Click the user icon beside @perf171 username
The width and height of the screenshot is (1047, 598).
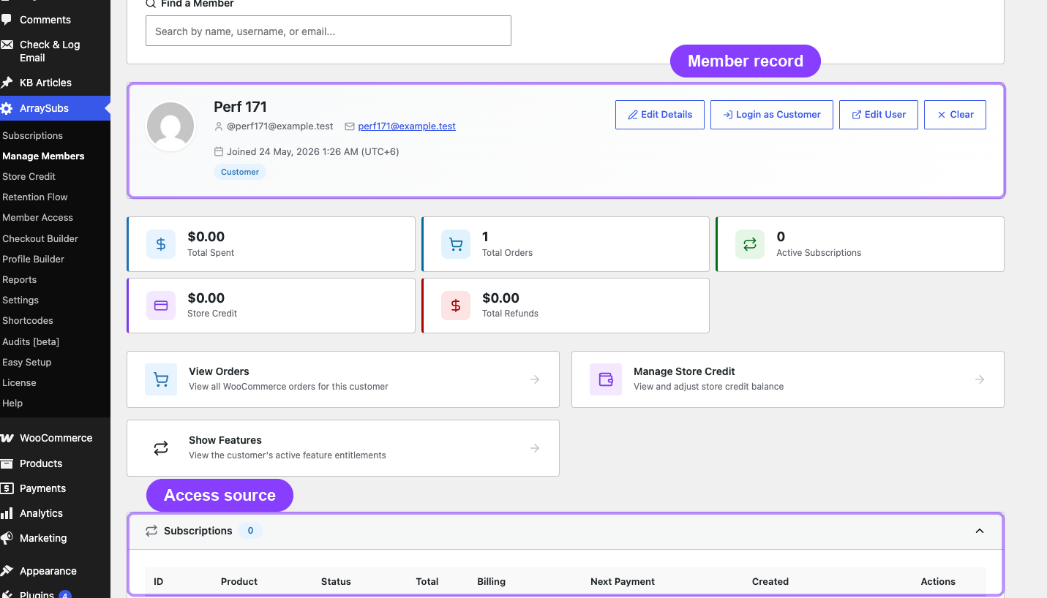[219, 126]
